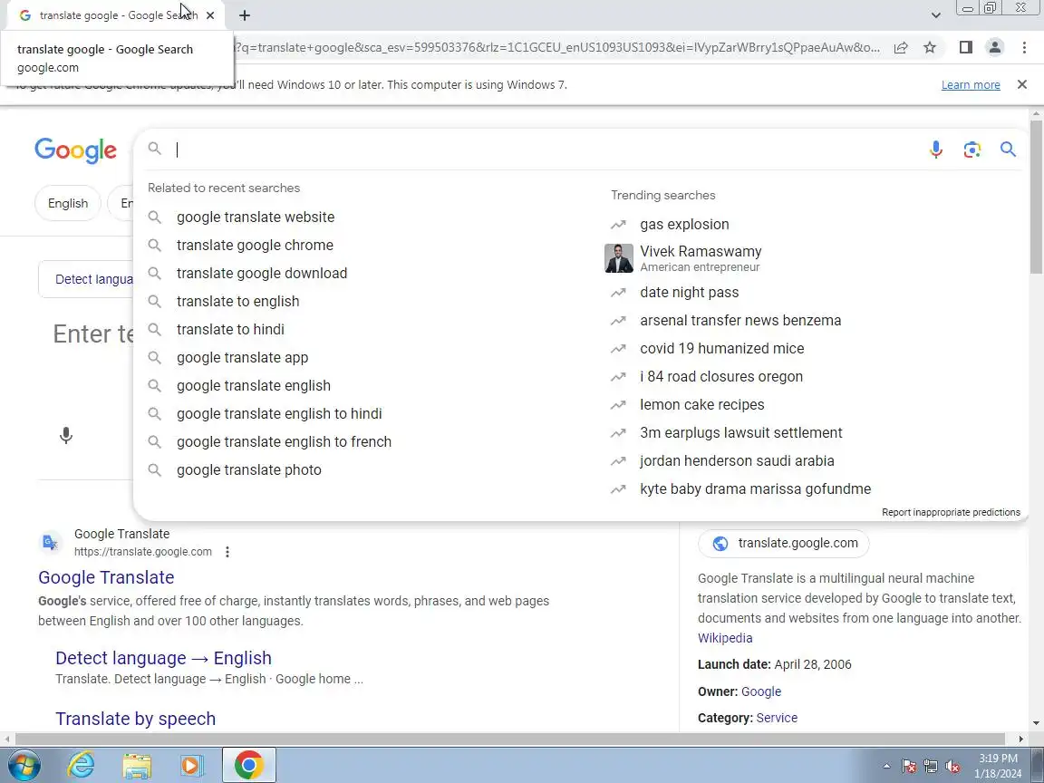
Task: Open Windows Media Player from taskbar
Action: [192, 765]
